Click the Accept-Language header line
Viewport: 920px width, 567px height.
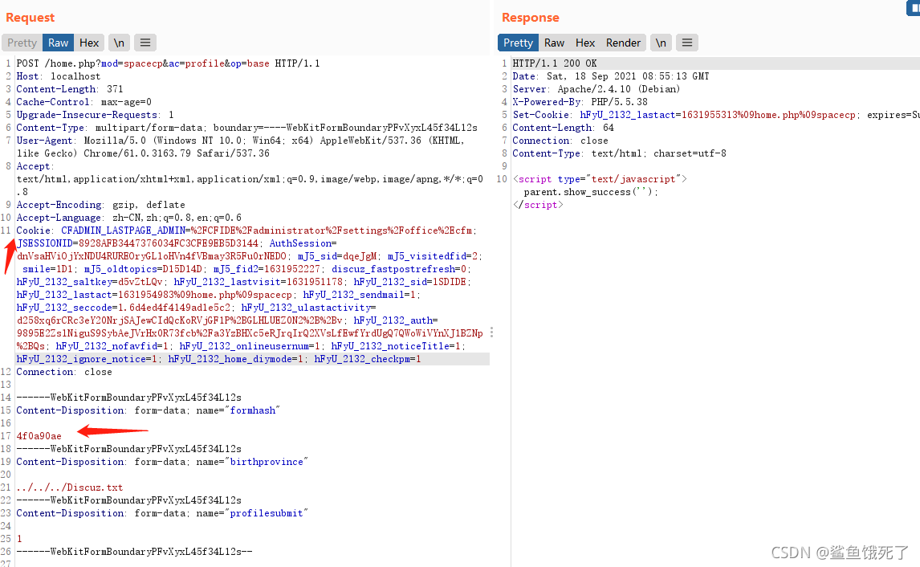coord(128,218)
